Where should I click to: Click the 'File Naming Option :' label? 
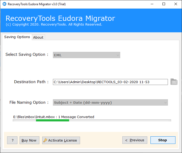point(29,102)
